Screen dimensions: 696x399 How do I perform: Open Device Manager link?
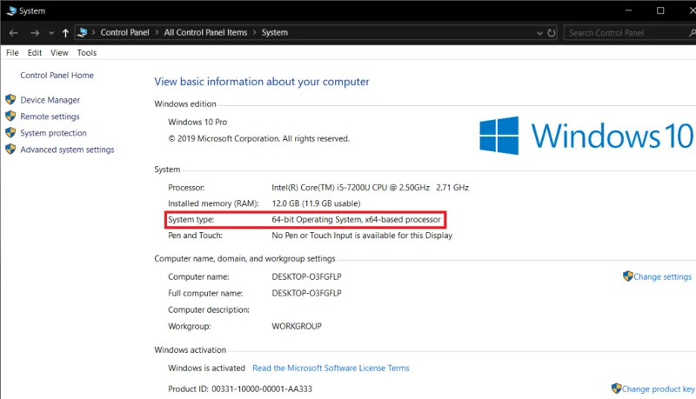click(x=50, y=100)
